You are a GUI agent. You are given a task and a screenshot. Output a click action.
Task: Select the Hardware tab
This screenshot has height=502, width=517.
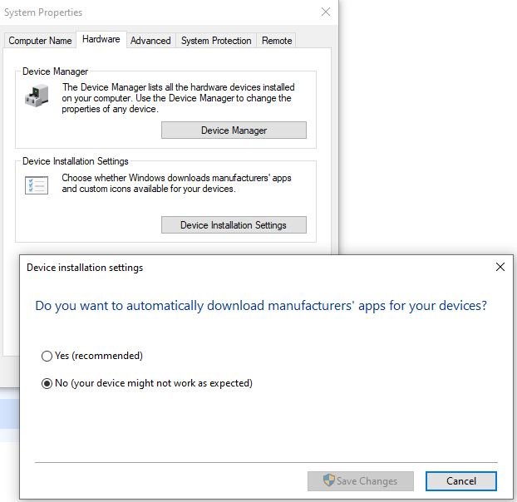tap(101, 40)
